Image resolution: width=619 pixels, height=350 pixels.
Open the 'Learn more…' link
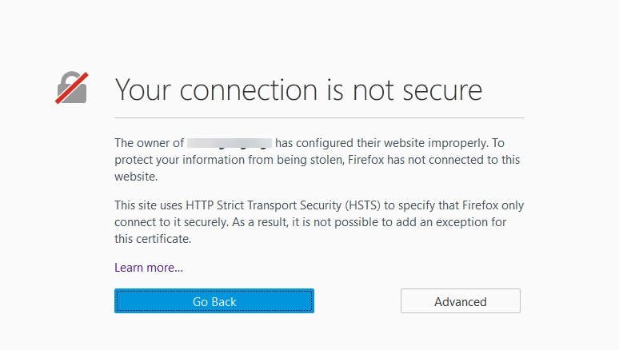pyautogui.click(x=149, y=268)
